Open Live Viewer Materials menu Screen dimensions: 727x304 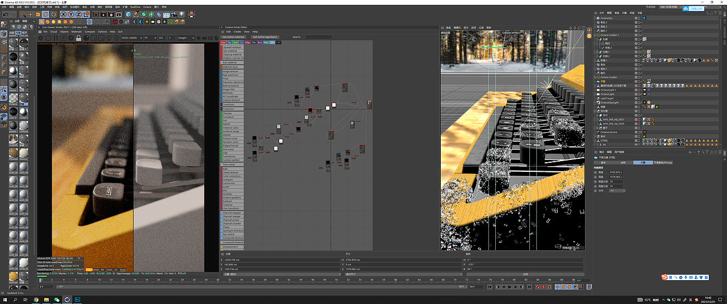pos(77,32)
